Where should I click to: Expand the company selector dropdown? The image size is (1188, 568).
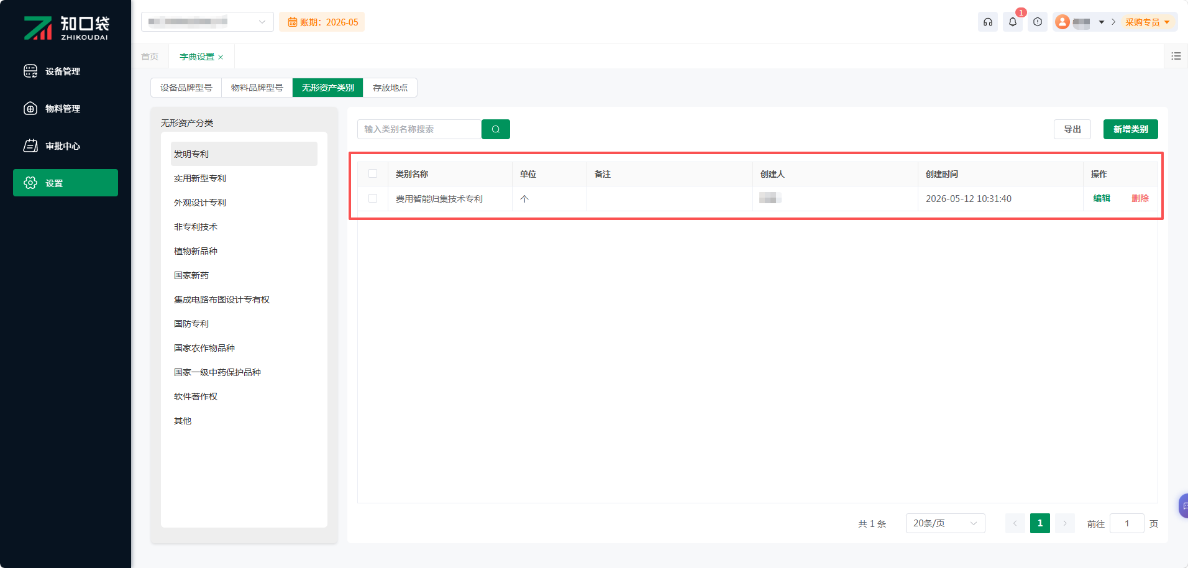click(x=208, y=22)
